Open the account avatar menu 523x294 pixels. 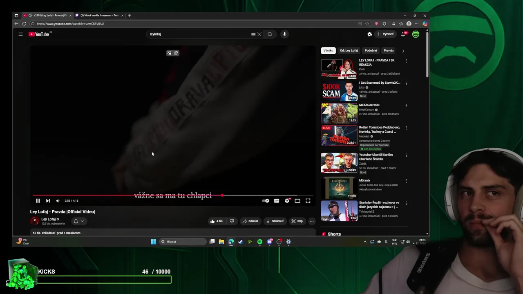point(416,34)
